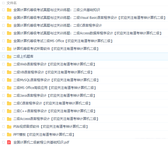
Task: Click folder icon of 二级MS Office高级应用
Action: tap(9, 88)
